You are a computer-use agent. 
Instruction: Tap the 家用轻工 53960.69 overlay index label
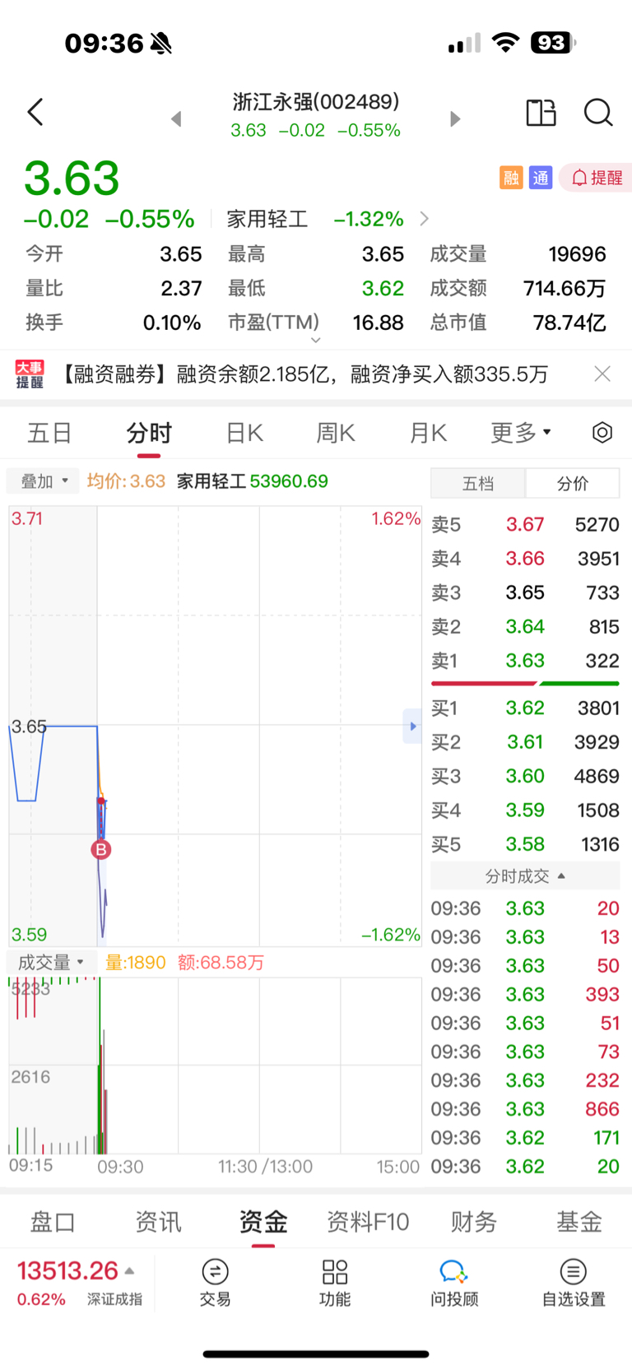pyautogui.click(x=253, y=481)
